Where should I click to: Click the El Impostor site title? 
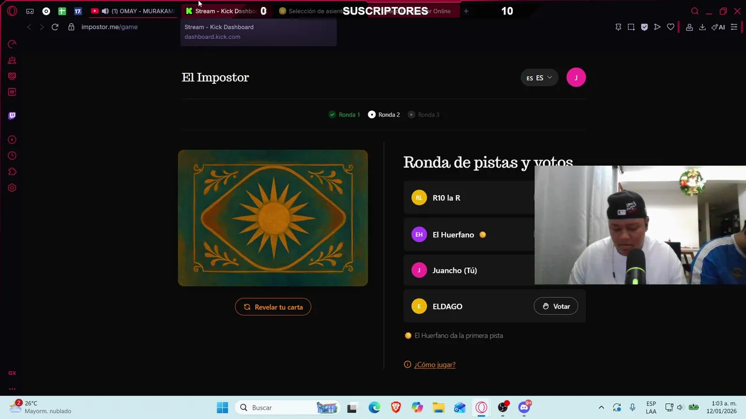click(215, 77)
